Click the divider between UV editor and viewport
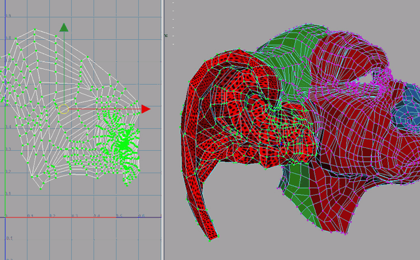Screen dimensions: 420x260 [x=162, y=130]
